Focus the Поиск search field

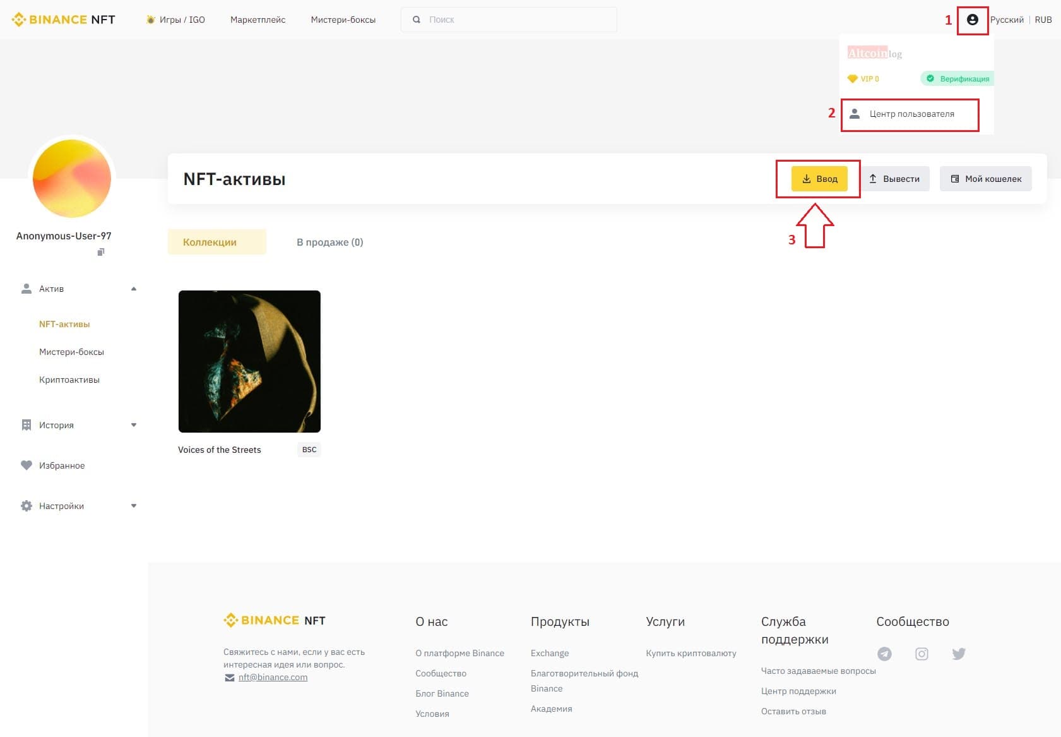coord(509,20)
